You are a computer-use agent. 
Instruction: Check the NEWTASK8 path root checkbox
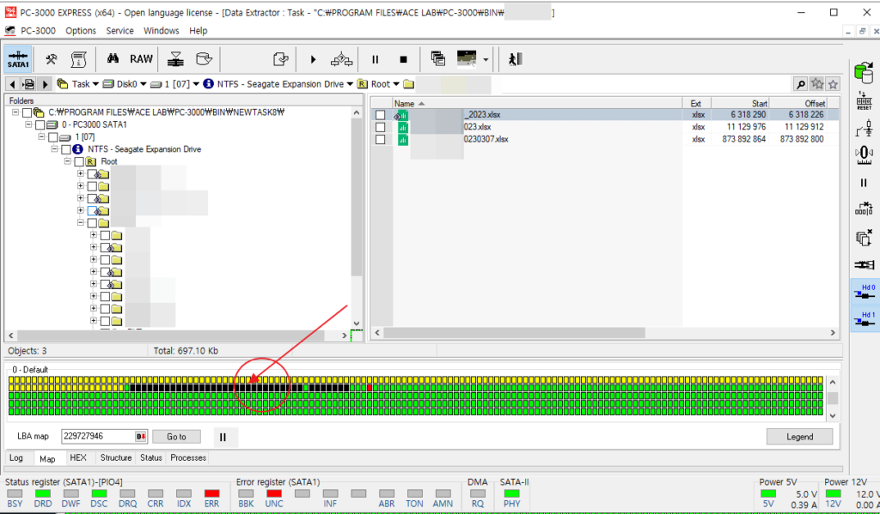tap(27, 112)
